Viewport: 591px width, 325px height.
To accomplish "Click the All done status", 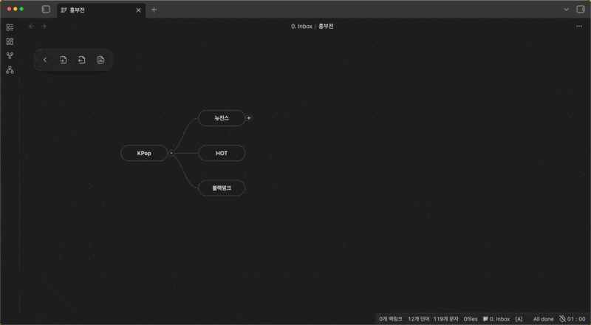I will click(x=543, y=319).
